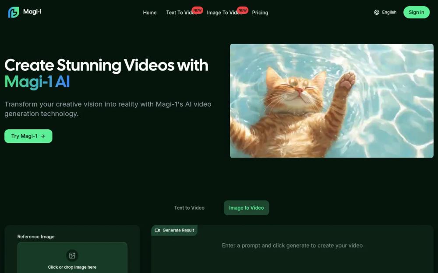Click the Try Magi-1 button

(28, 136)
